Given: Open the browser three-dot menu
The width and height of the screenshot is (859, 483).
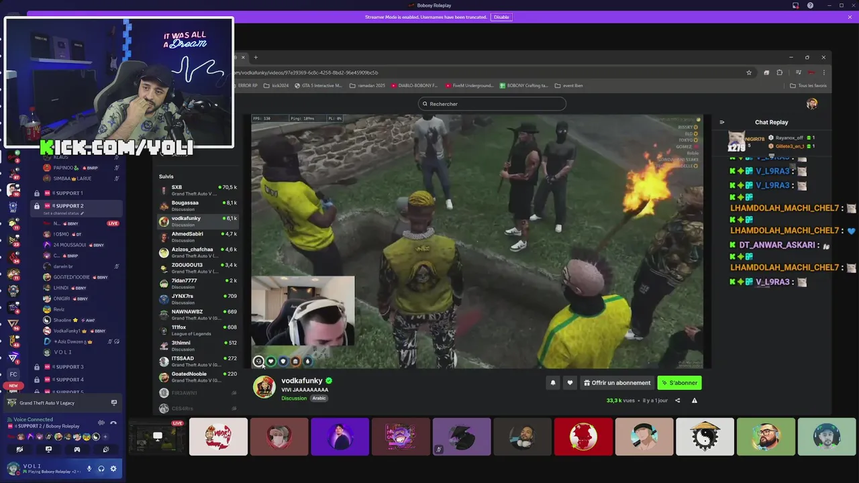Looking at the screenshot, I should (x=824, y=72).
